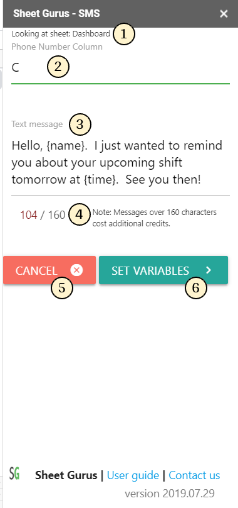The image size is (238, 508).
Task: Click the numbered callout marker 1
Action: point(124,34)
